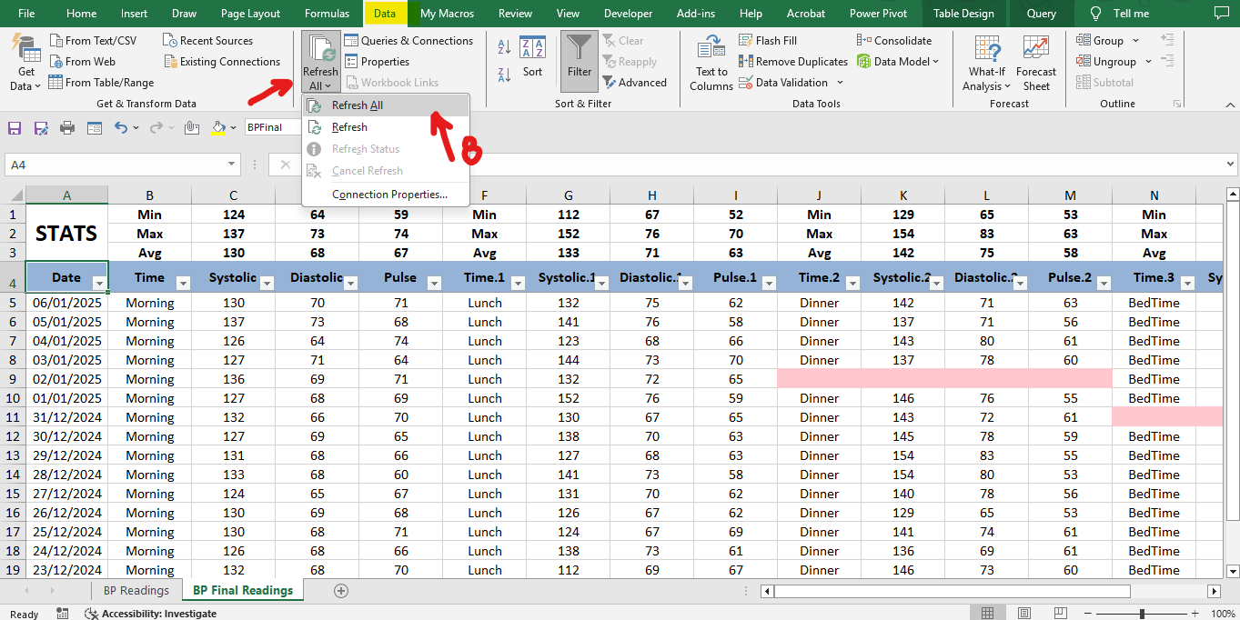Select the STATS merged cell

click(x=66, y=234)
